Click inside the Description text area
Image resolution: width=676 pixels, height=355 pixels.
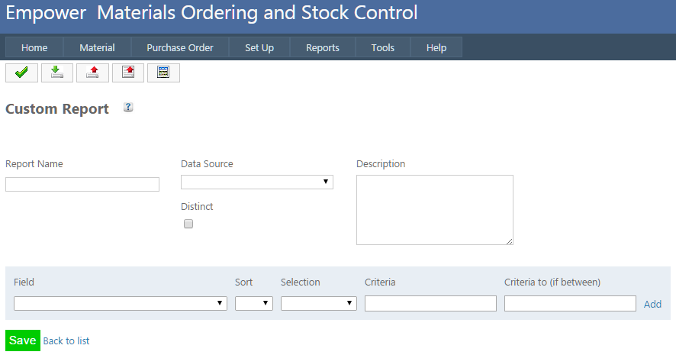434,210
